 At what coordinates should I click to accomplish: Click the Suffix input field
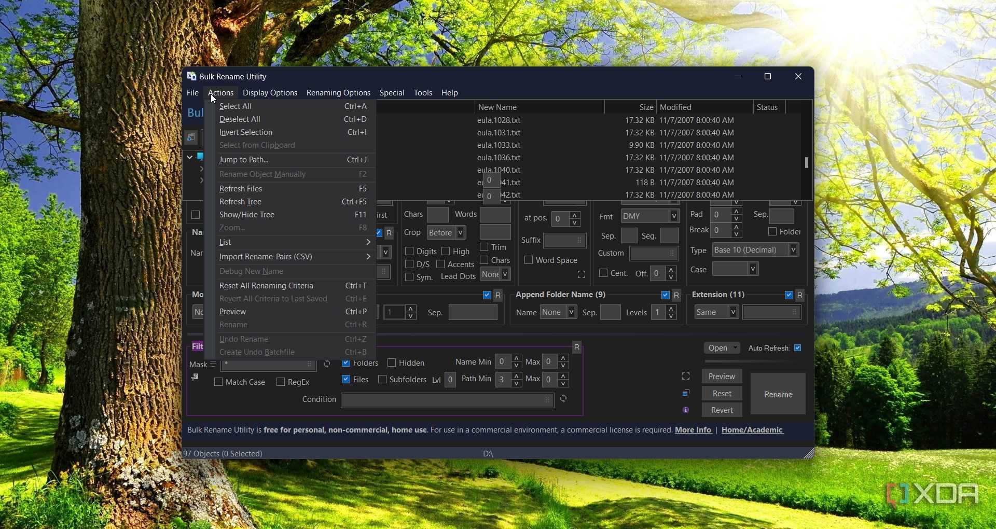(x=564, y=240)
